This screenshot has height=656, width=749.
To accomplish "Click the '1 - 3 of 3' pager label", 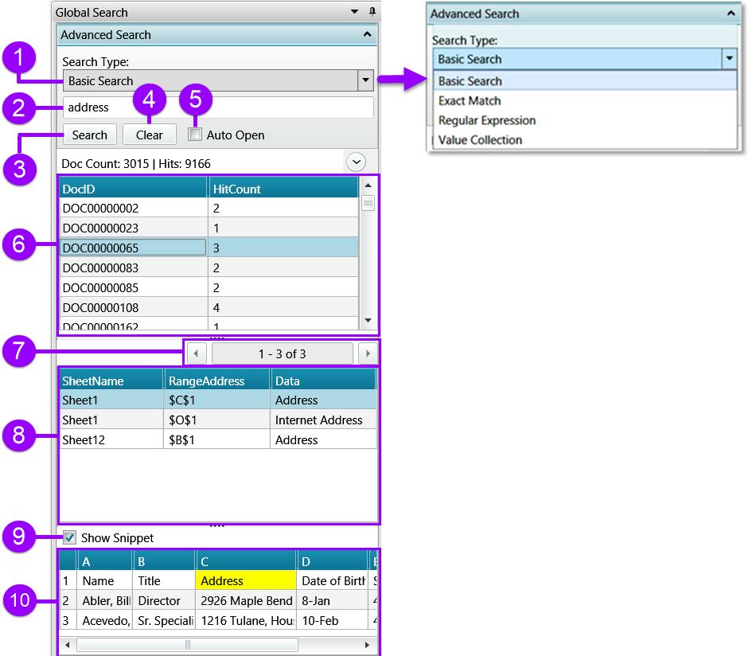I will [283, 353].
